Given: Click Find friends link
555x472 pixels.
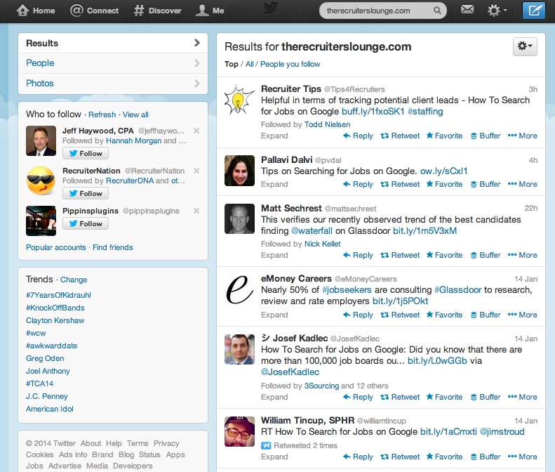Looking at the screenshot, I should (x=113, y=247).
